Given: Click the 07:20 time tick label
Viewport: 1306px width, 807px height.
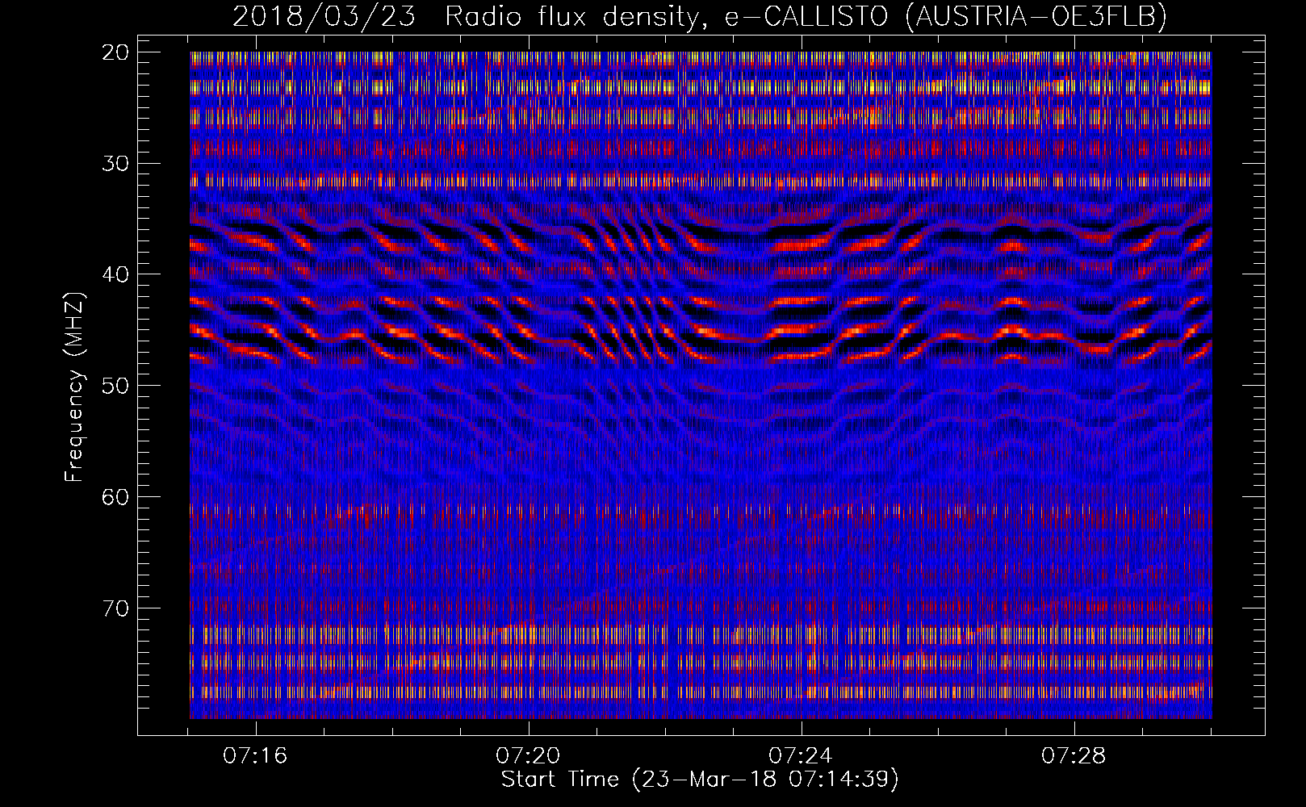Looking at the screenshot, I should [x=528, y=756].
